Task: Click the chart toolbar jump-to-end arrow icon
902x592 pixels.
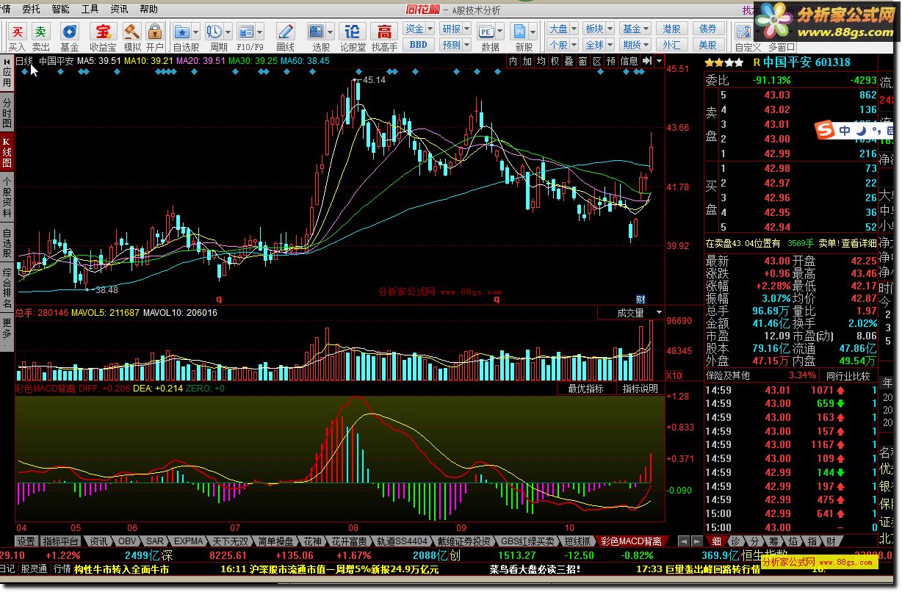Action: point(646,61)
